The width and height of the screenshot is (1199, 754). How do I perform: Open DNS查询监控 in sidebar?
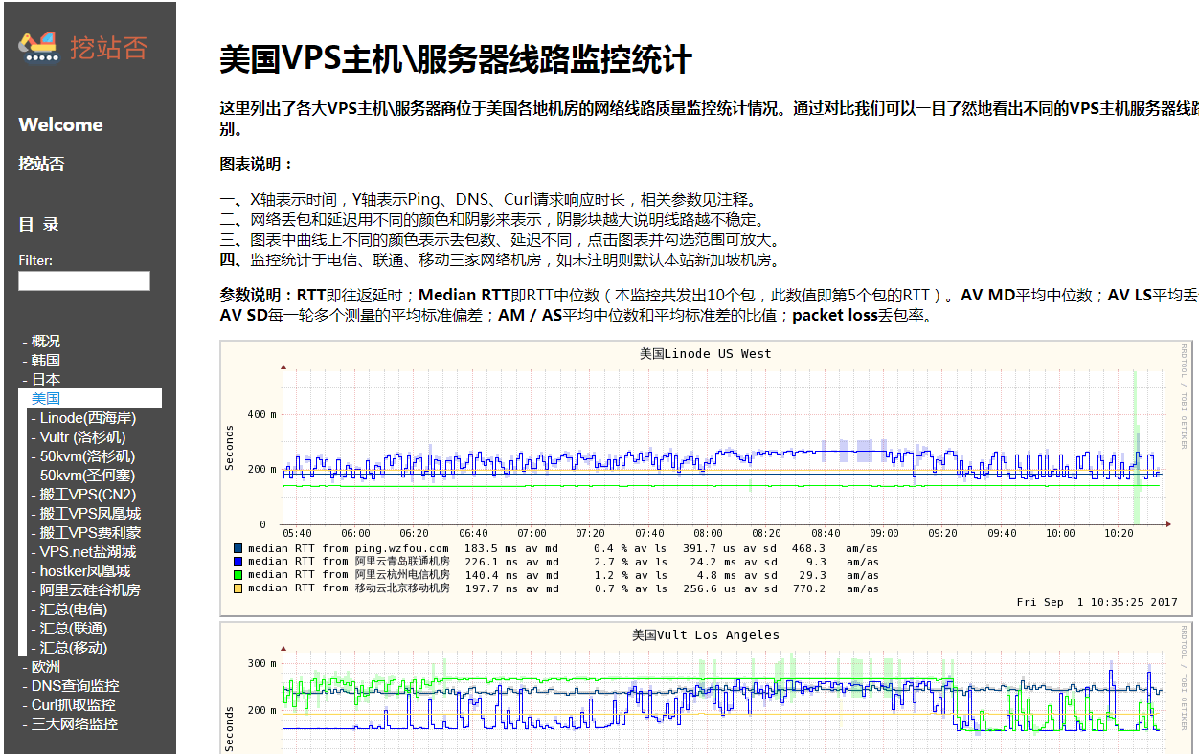click(75, 686)
